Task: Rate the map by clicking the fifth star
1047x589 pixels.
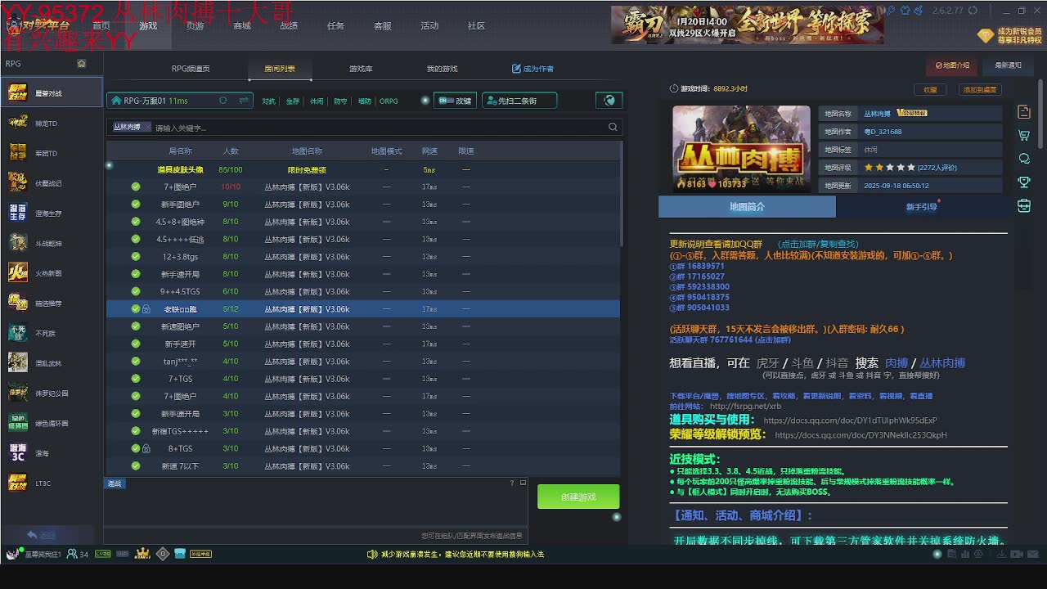Action: 911,168
